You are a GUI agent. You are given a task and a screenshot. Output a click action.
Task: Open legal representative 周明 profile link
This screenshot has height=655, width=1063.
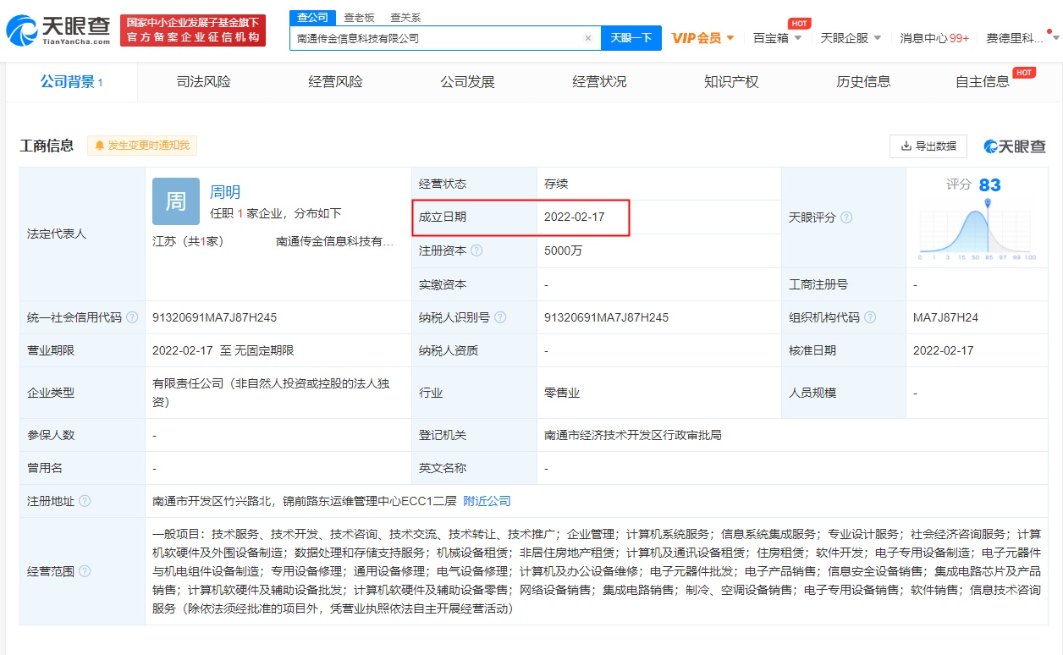(x=225, y=192)
